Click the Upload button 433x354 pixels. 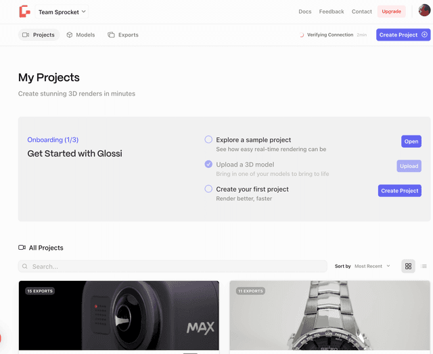coord(409,166)
